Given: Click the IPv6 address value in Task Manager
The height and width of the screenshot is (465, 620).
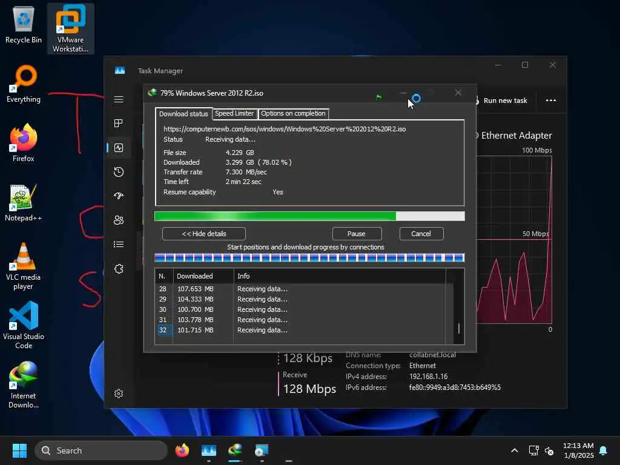Looking at the screenshot, I should tap(455, 387).
